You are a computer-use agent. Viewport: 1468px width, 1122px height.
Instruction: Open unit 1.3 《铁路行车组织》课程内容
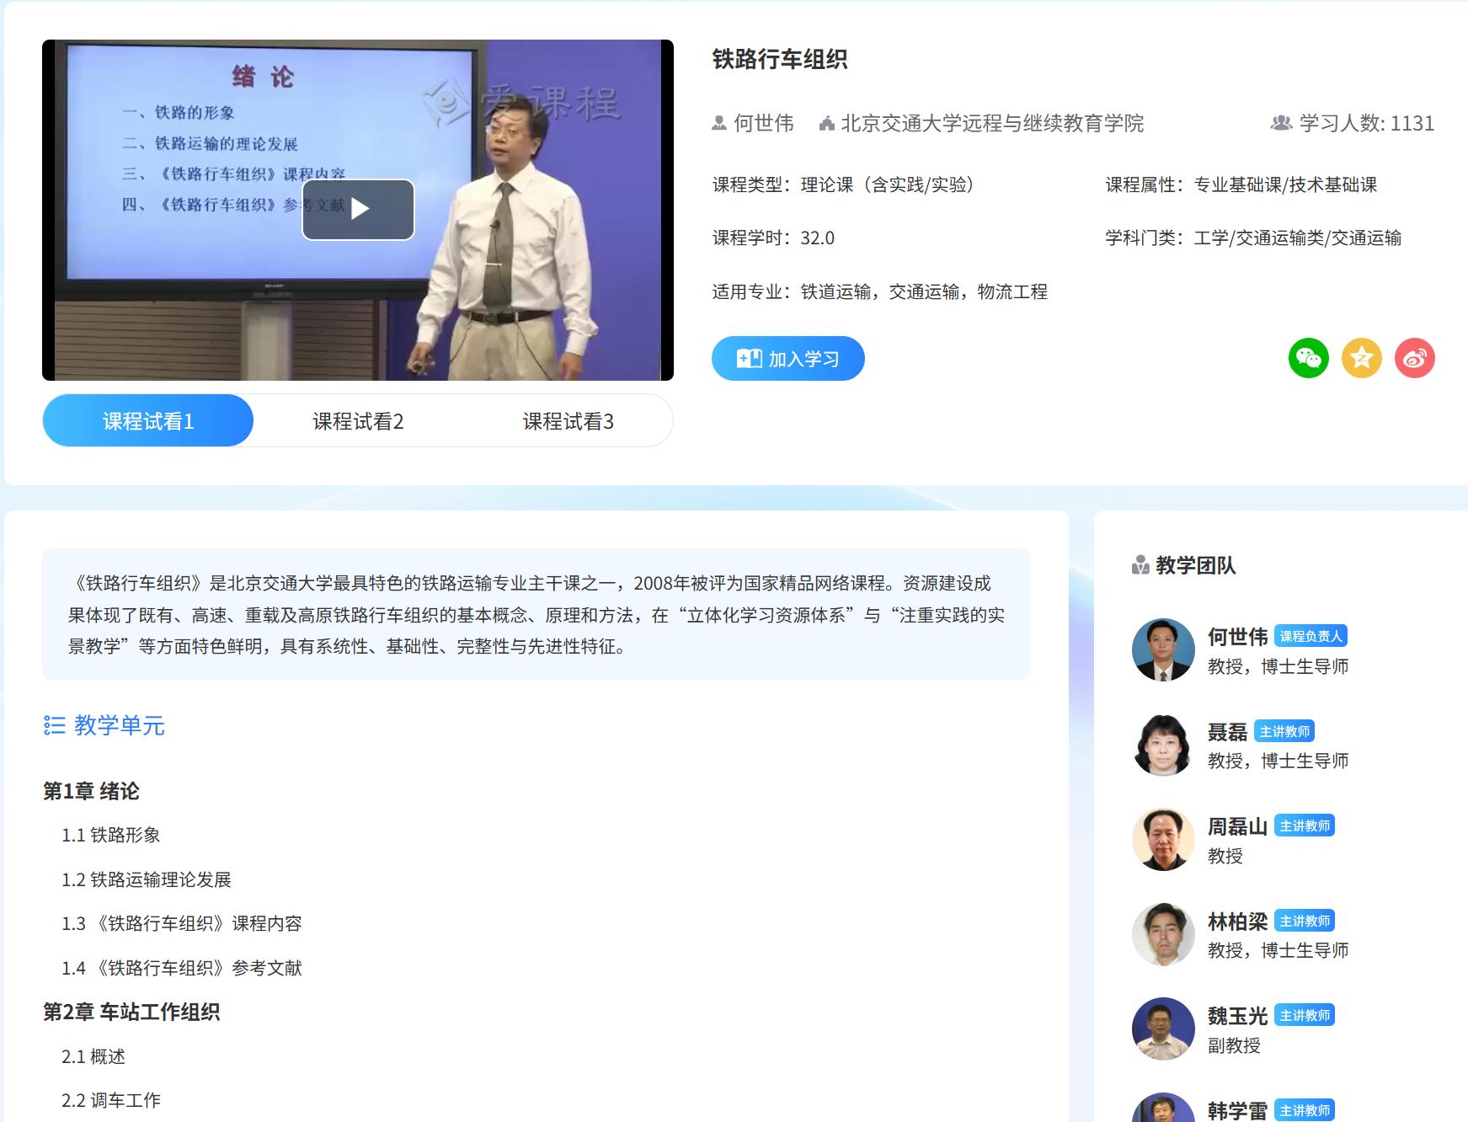click(181, 923)
